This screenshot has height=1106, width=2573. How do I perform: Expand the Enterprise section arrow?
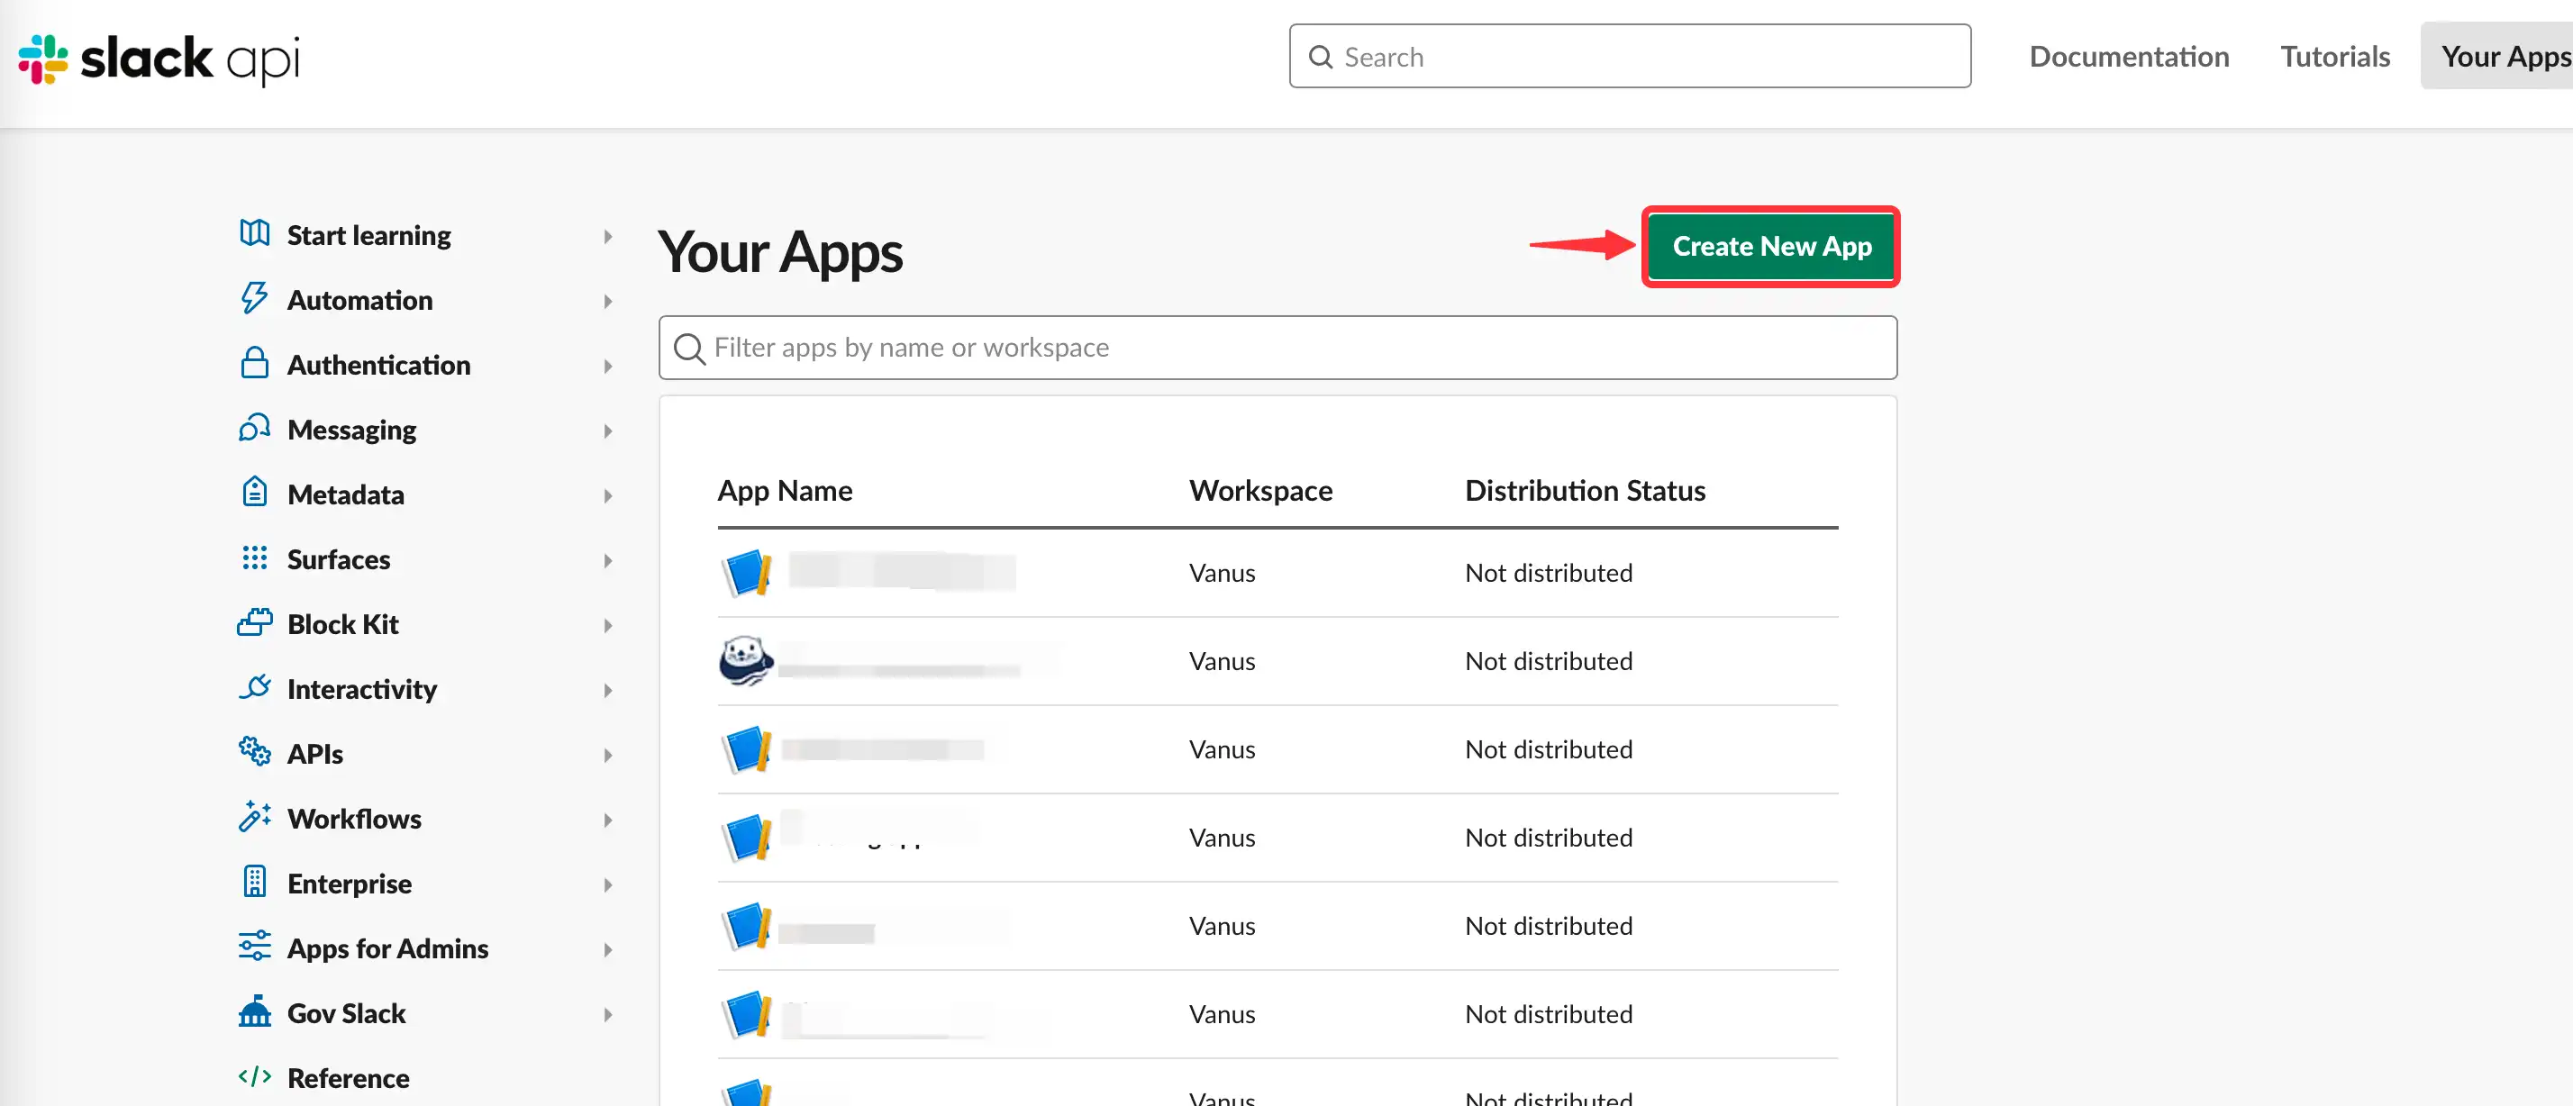[x=607, y=885]
